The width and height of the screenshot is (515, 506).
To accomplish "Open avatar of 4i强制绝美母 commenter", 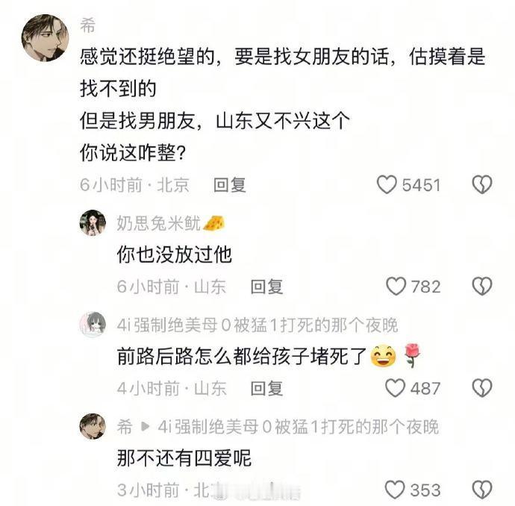I will pyautogui.click(x=93, y=325).
